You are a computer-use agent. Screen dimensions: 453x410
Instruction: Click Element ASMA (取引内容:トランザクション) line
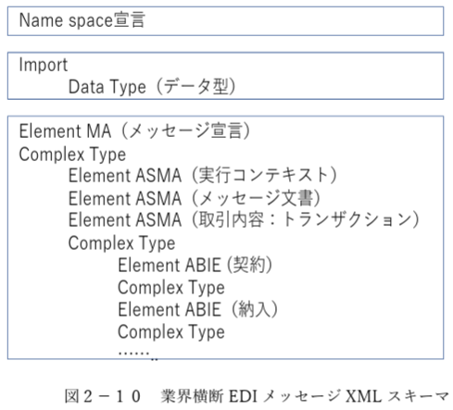pos(244,219)
